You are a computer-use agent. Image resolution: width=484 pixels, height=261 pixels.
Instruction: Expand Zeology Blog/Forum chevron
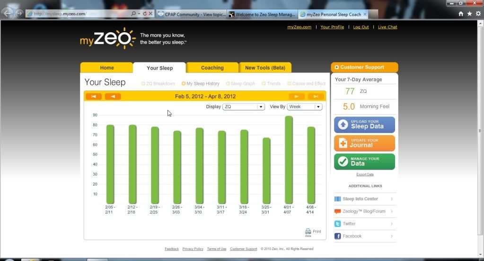point(392,211)
